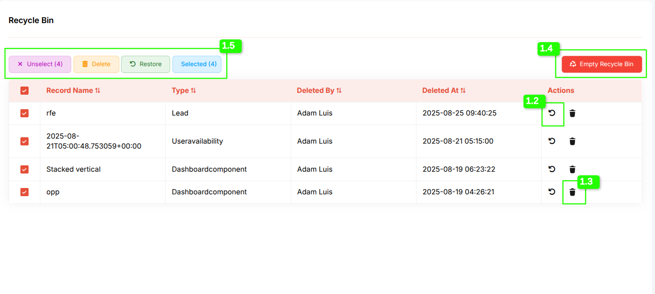Viewport: 655px width, 294px height.
Task: Click the Useravailability type cell
Action: click(197, 141)
